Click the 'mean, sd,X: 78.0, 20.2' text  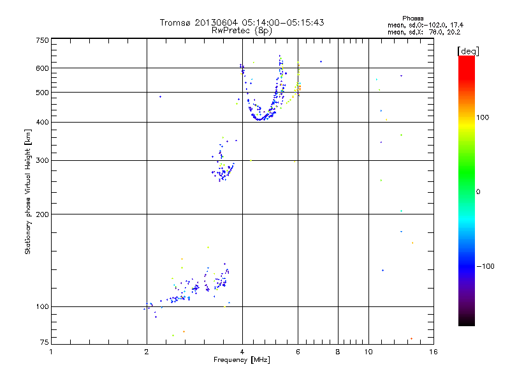tap(424, 33)
